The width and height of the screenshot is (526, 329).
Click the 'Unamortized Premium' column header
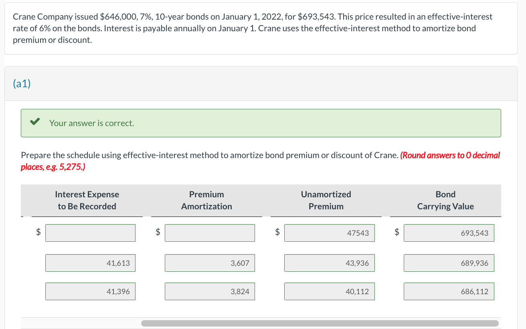pos(326,200)
